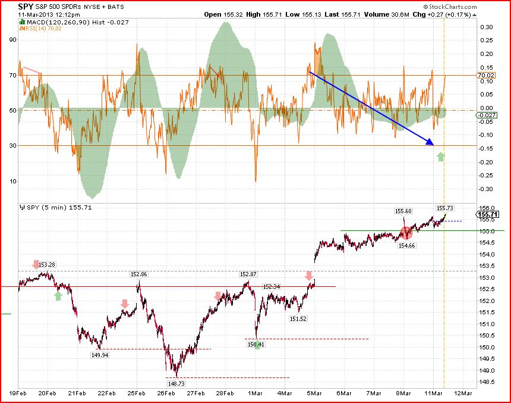Click the 150.0 price axis label

tap(488, 347)
